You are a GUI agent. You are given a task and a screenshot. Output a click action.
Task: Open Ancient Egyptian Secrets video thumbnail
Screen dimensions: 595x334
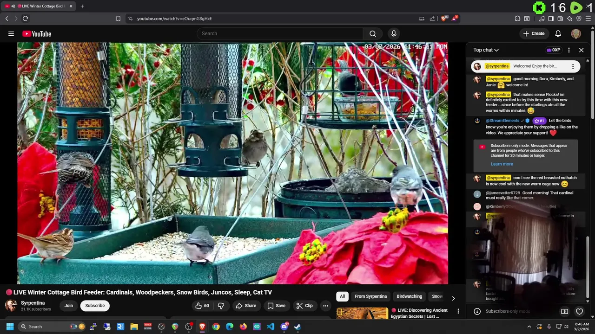(x=362, y=313)
